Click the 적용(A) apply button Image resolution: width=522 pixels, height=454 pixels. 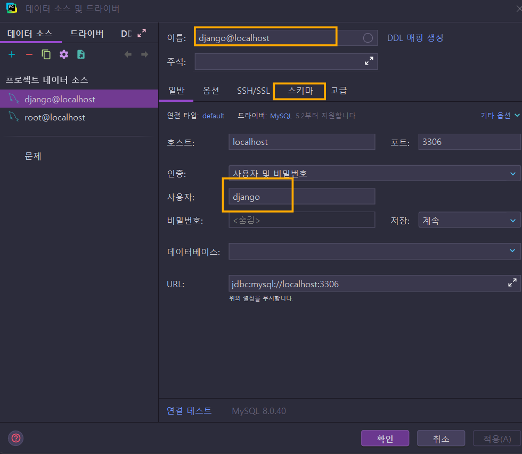click(497, 438)
